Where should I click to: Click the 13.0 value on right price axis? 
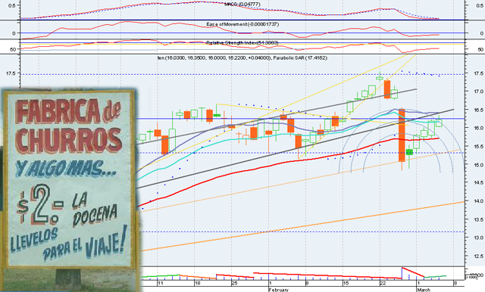pyautogui.click(x=479, y=238)
